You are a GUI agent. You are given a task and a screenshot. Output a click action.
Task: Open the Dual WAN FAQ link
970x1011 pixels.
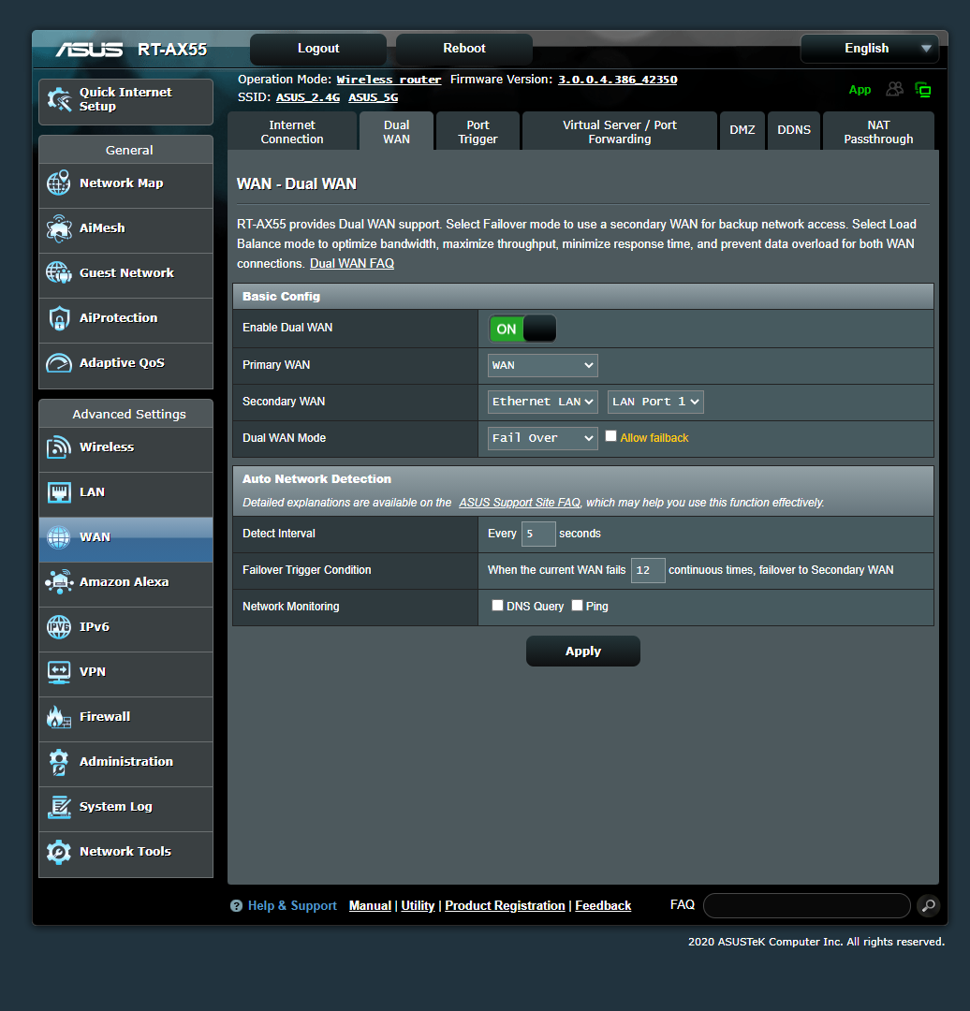point(352,264)
